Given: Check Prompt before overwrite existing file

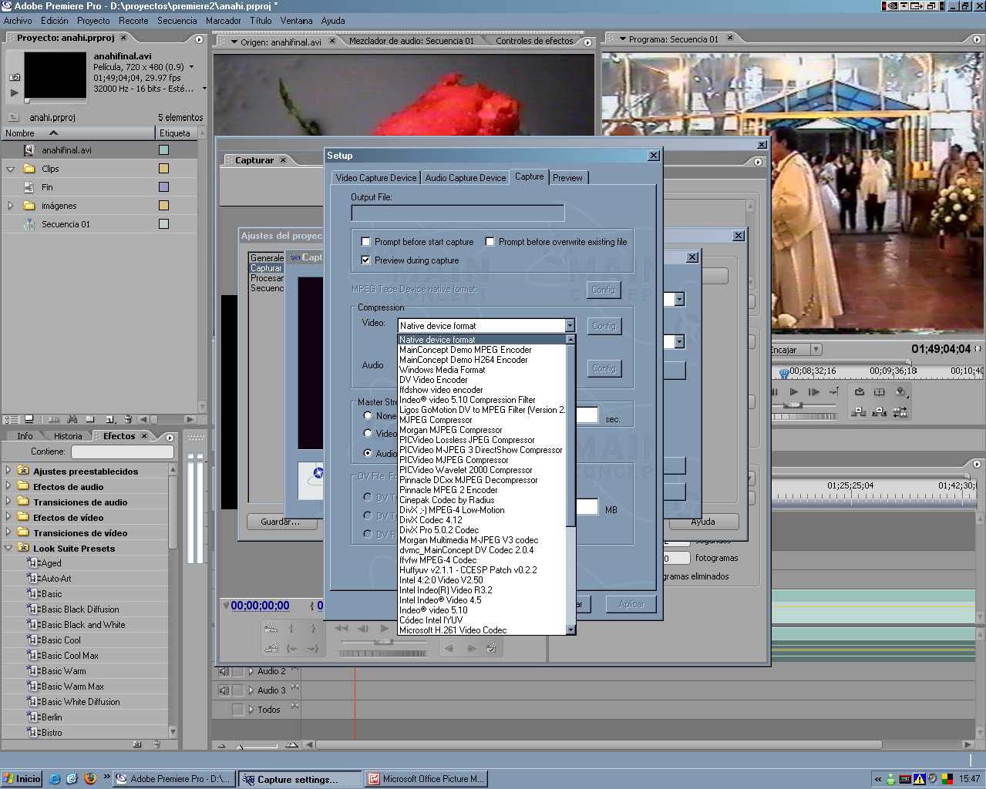Looking at the screenshot, I should click(x=490, y=242).
